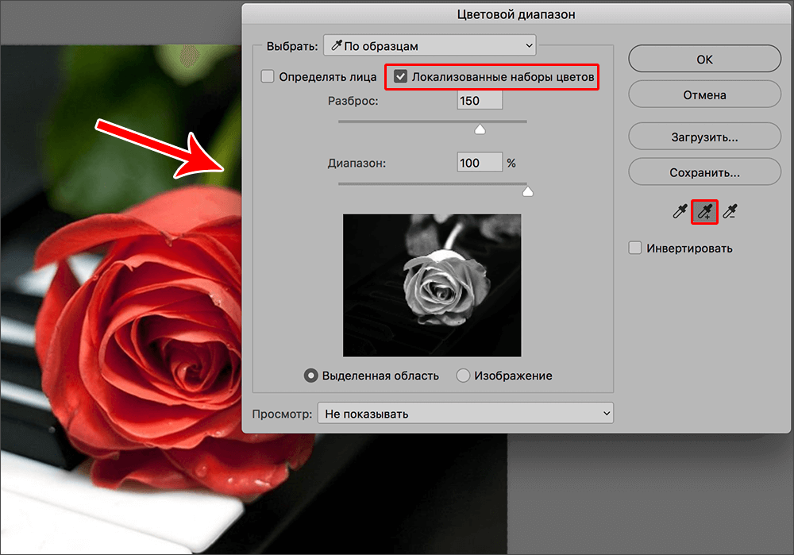
Task: Click the Разброс value field showing 150
Action: (480, 101)
